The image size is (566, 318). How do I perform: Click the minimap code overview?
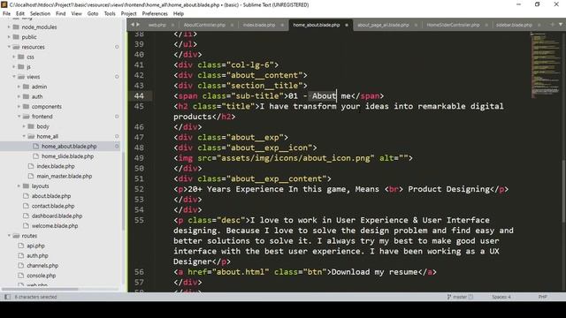546,64
